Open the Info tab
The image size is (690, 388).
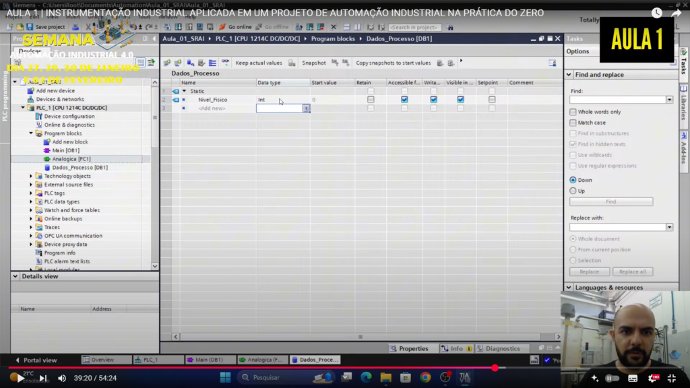456,348
